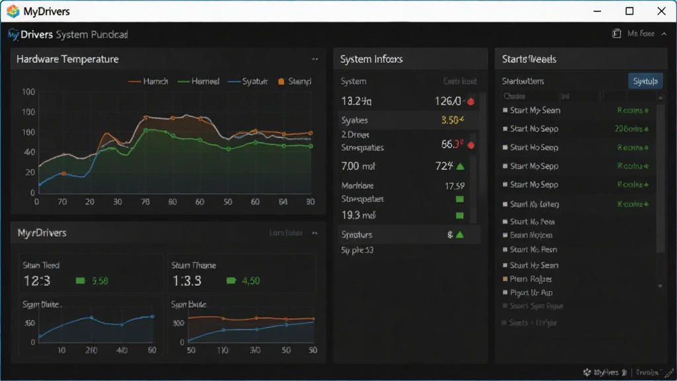This screenshot has width=677, height=381.
Task: Toggle the Hamch orange legend series
Action: coord(148,81)
